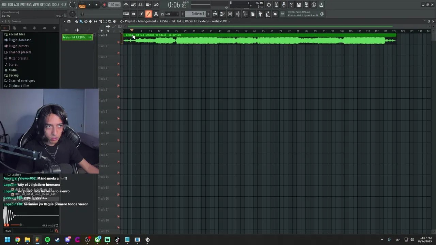Toggle PAT/SONG mode switch
This screenshot has height=245, width=436.
pyautogui.click(x=82, y=5)
